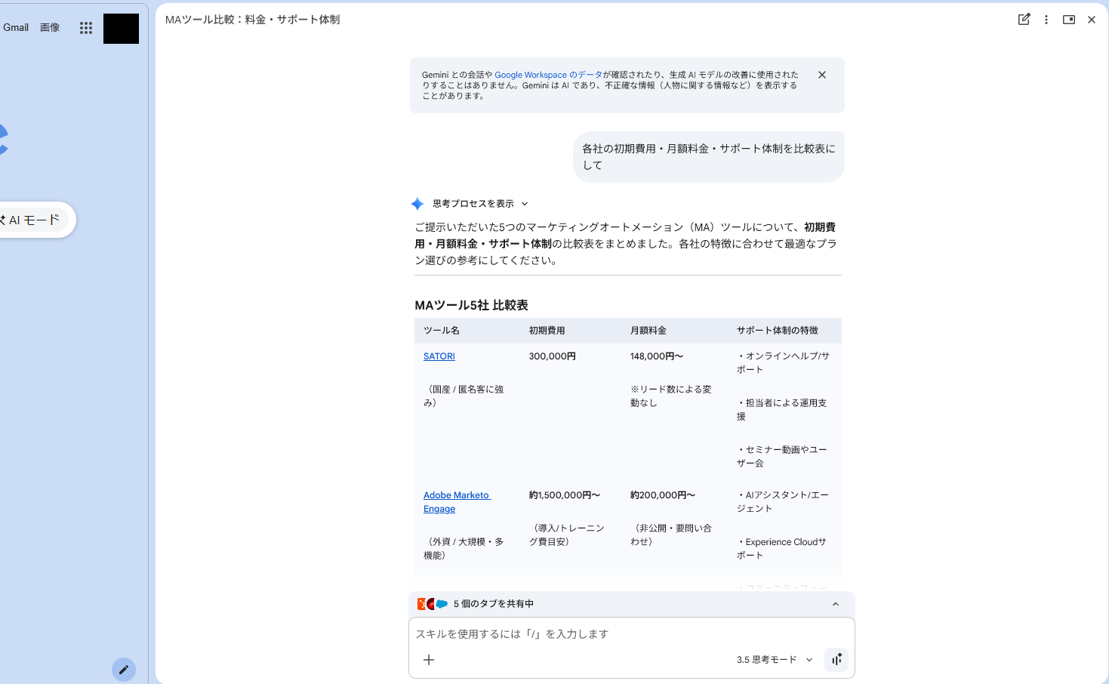The image size is (1109, 684).
Task: Click the 初期費用 column header
Action: pyautogui.click(x=547, y=331)
